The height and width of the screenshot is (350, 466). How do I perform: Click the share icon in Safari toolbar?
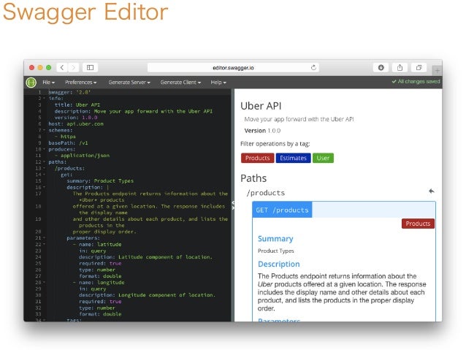400,67
